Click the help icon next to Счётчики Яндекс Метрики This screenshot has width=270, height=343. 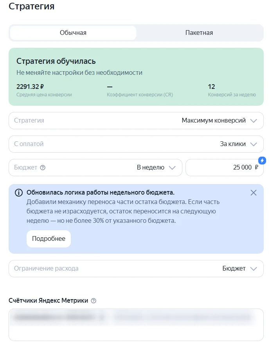coord(94,301)
